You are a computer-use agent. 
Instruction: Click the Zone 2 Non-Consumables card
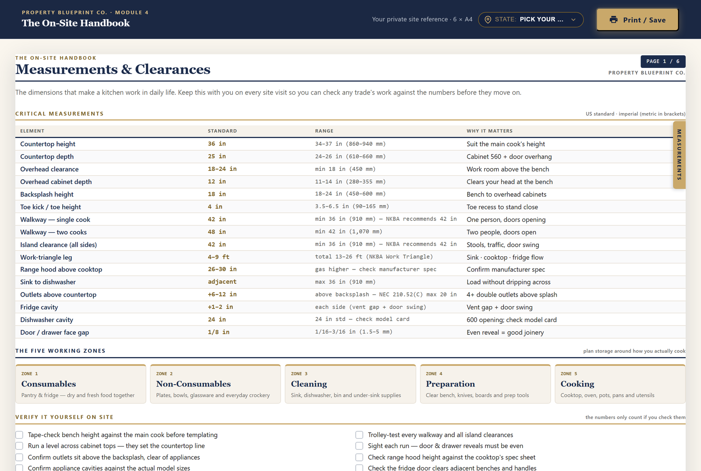[216, 384]
